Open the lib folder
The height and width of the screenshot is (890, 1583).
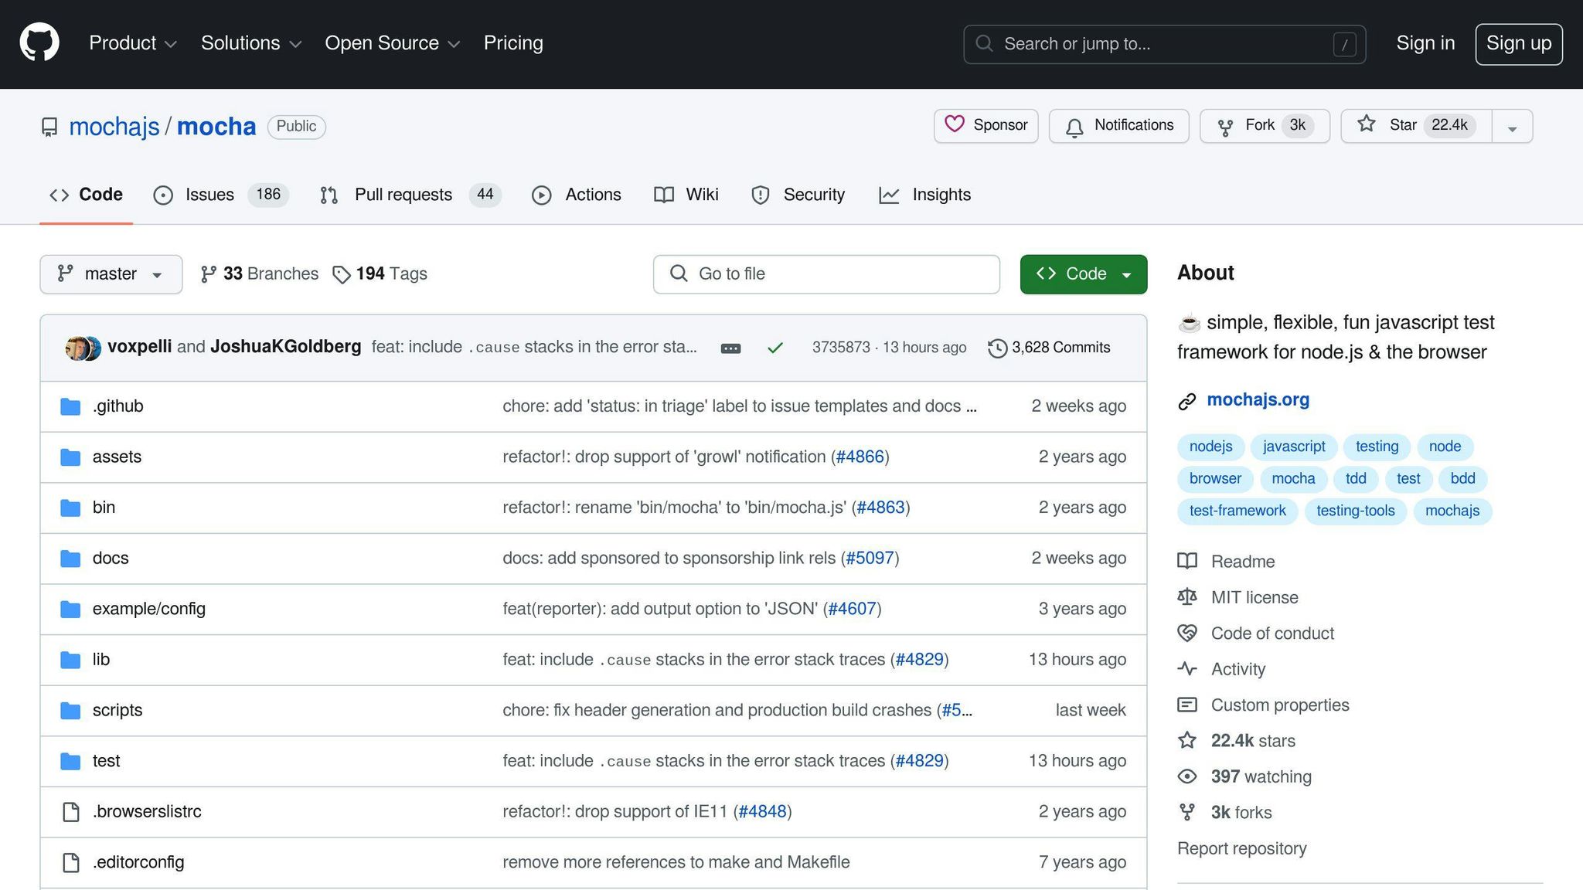pos(101,660)
